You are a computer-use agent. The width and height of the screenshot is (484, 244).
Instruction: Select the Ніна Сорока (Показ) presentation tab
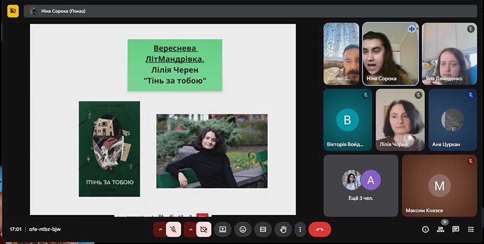click(63, 11)
